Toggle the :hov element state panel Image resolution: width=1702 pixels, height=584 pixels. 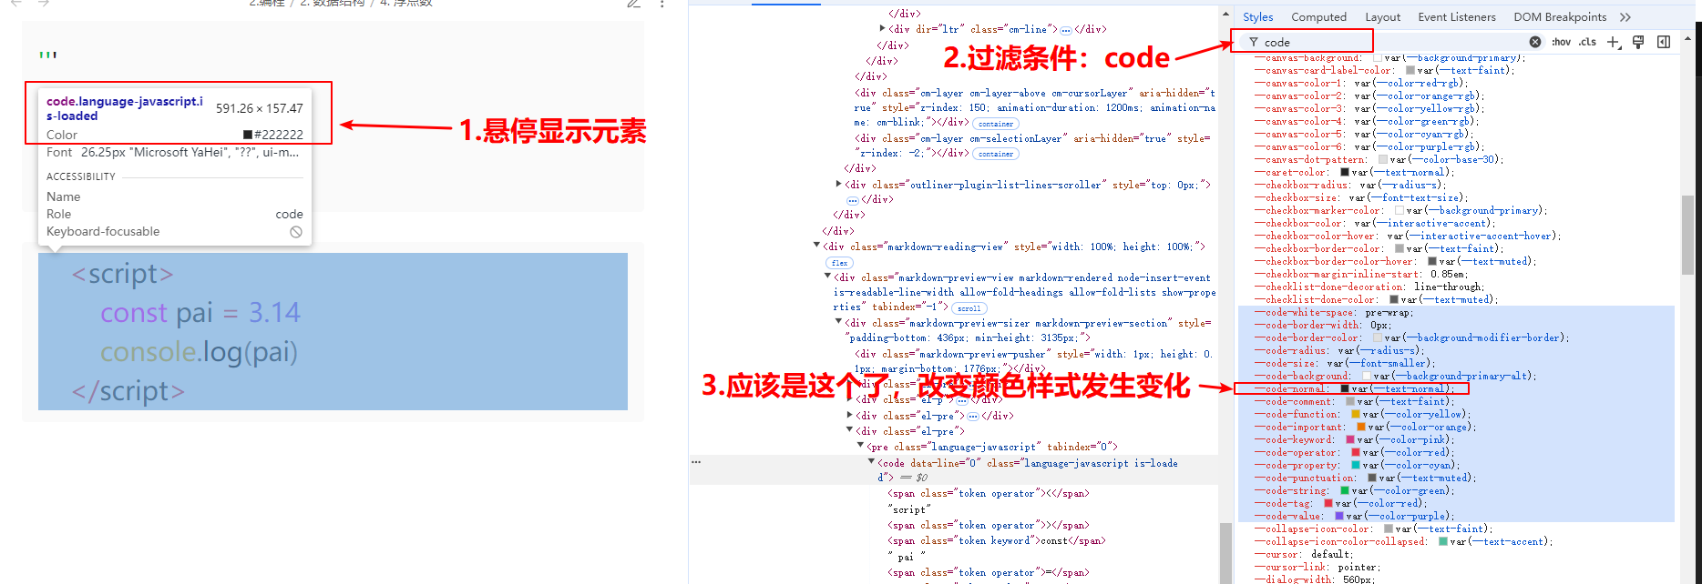coord(1561,42)
